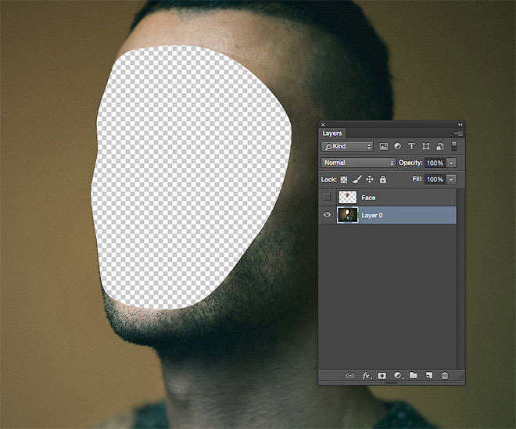The height and width of the screenshot is (429, 516).
Task: Filter layers by shape layers icon
Action: pyautogui.click(x=426, y=146)
